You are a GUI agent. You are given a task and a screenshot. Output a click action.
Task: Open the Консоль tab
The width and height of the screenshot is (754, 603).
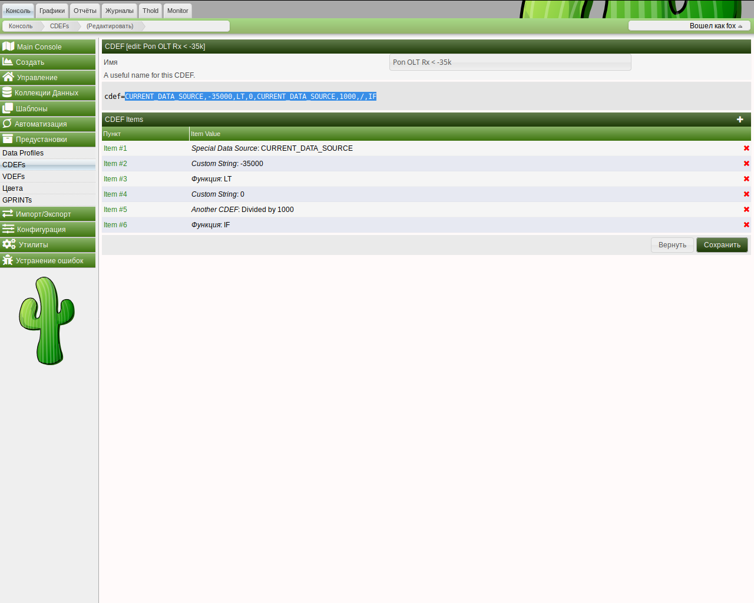(18, 11)
